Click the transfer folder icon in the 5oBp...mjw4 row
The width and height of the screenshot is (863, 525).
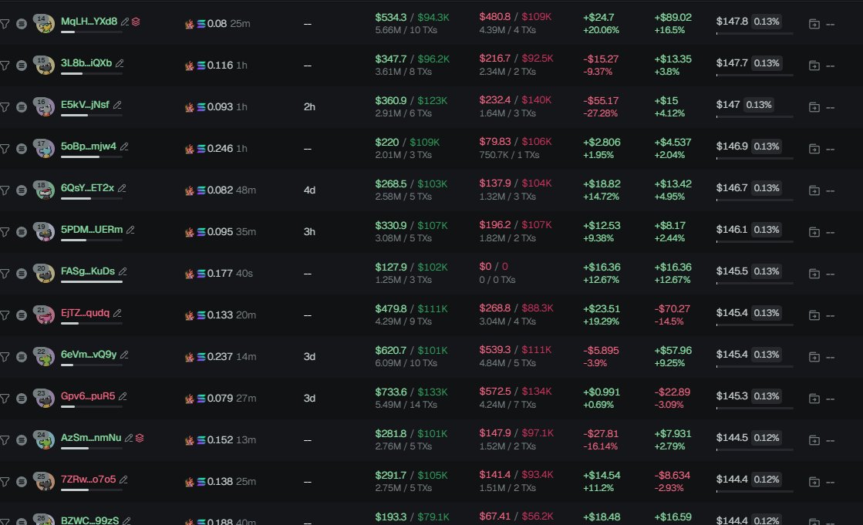pyautogui.click(x=814, y=149)
